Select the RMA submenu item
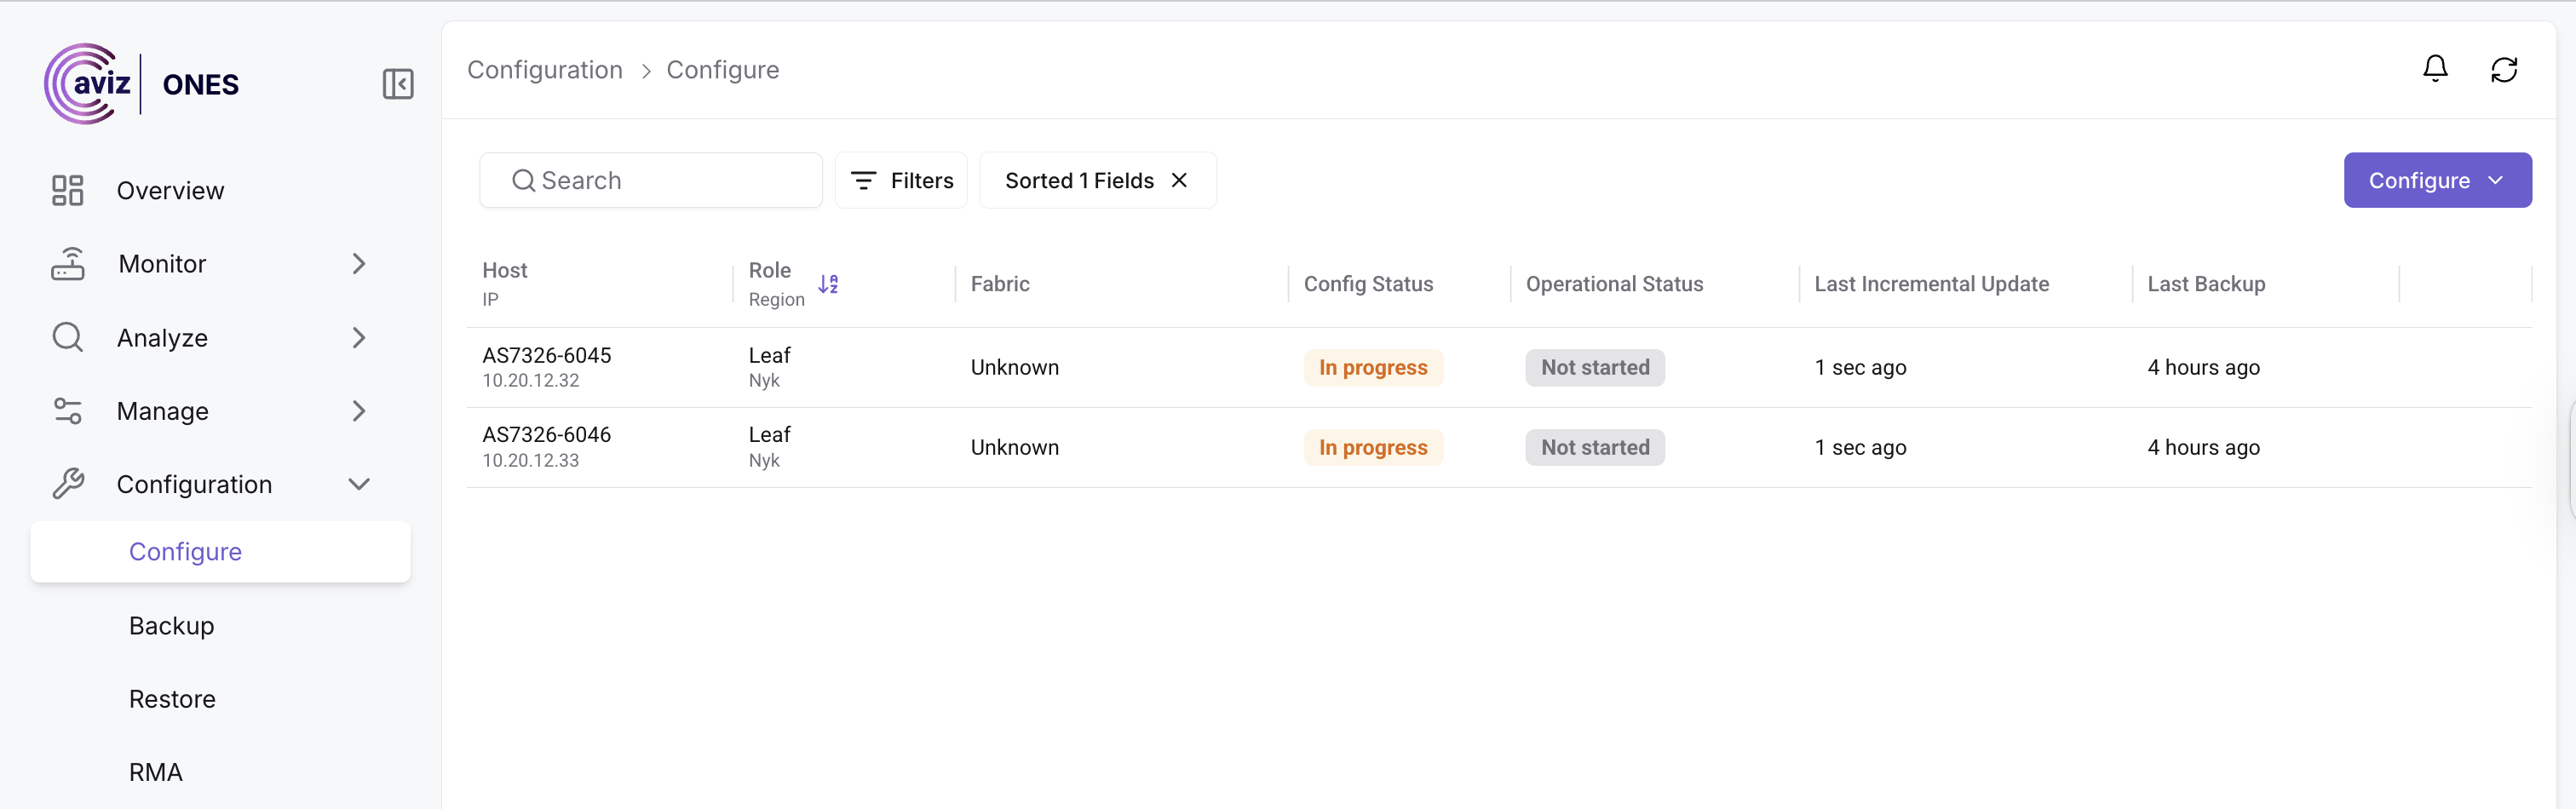The height and width of the screenshot is (809, 2576). click(x=156, y=772)
